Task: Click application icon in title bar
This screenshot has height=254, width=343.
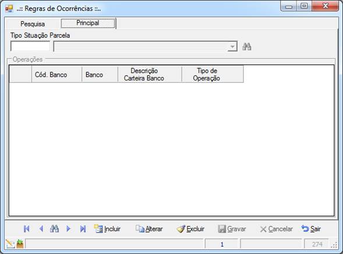Action: pos(9,9)
